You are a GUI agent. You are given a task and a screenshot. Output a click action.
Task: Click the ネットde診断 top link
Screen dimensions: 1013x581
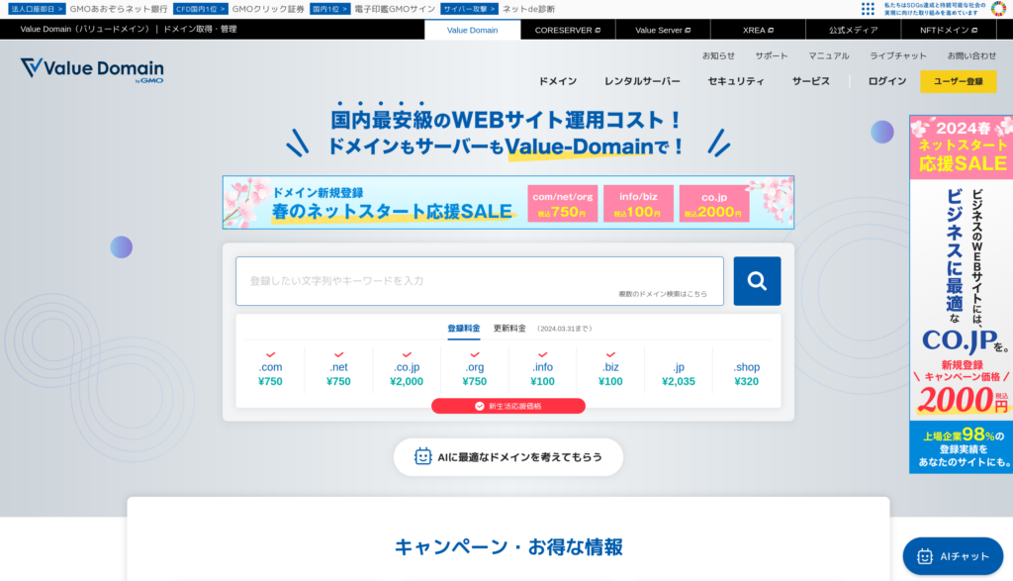(x=528, y=9)
